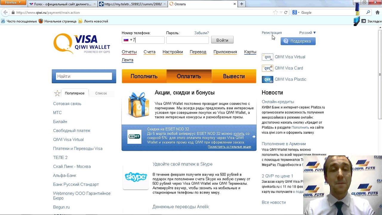Open Платежи и Переводы Visa link
The width and height of the screenshot is (382, 215).
[x=78, y=148]
